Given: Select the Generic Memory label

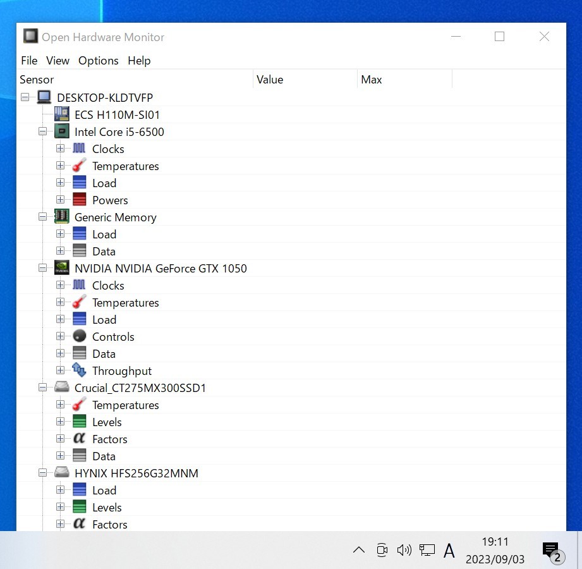Looking at the screenshot, I should pyautogui.click(x=116, y=217).
